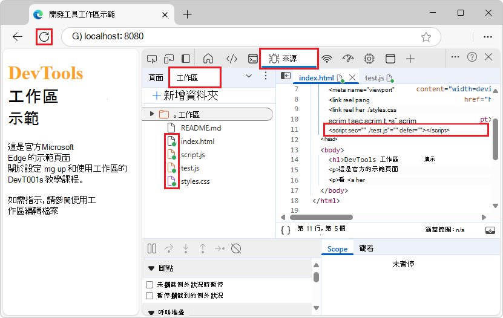The width and height of the screenshot is (503, 318).
Task: Toggle device emulation mode
Action: pos(169,59)
